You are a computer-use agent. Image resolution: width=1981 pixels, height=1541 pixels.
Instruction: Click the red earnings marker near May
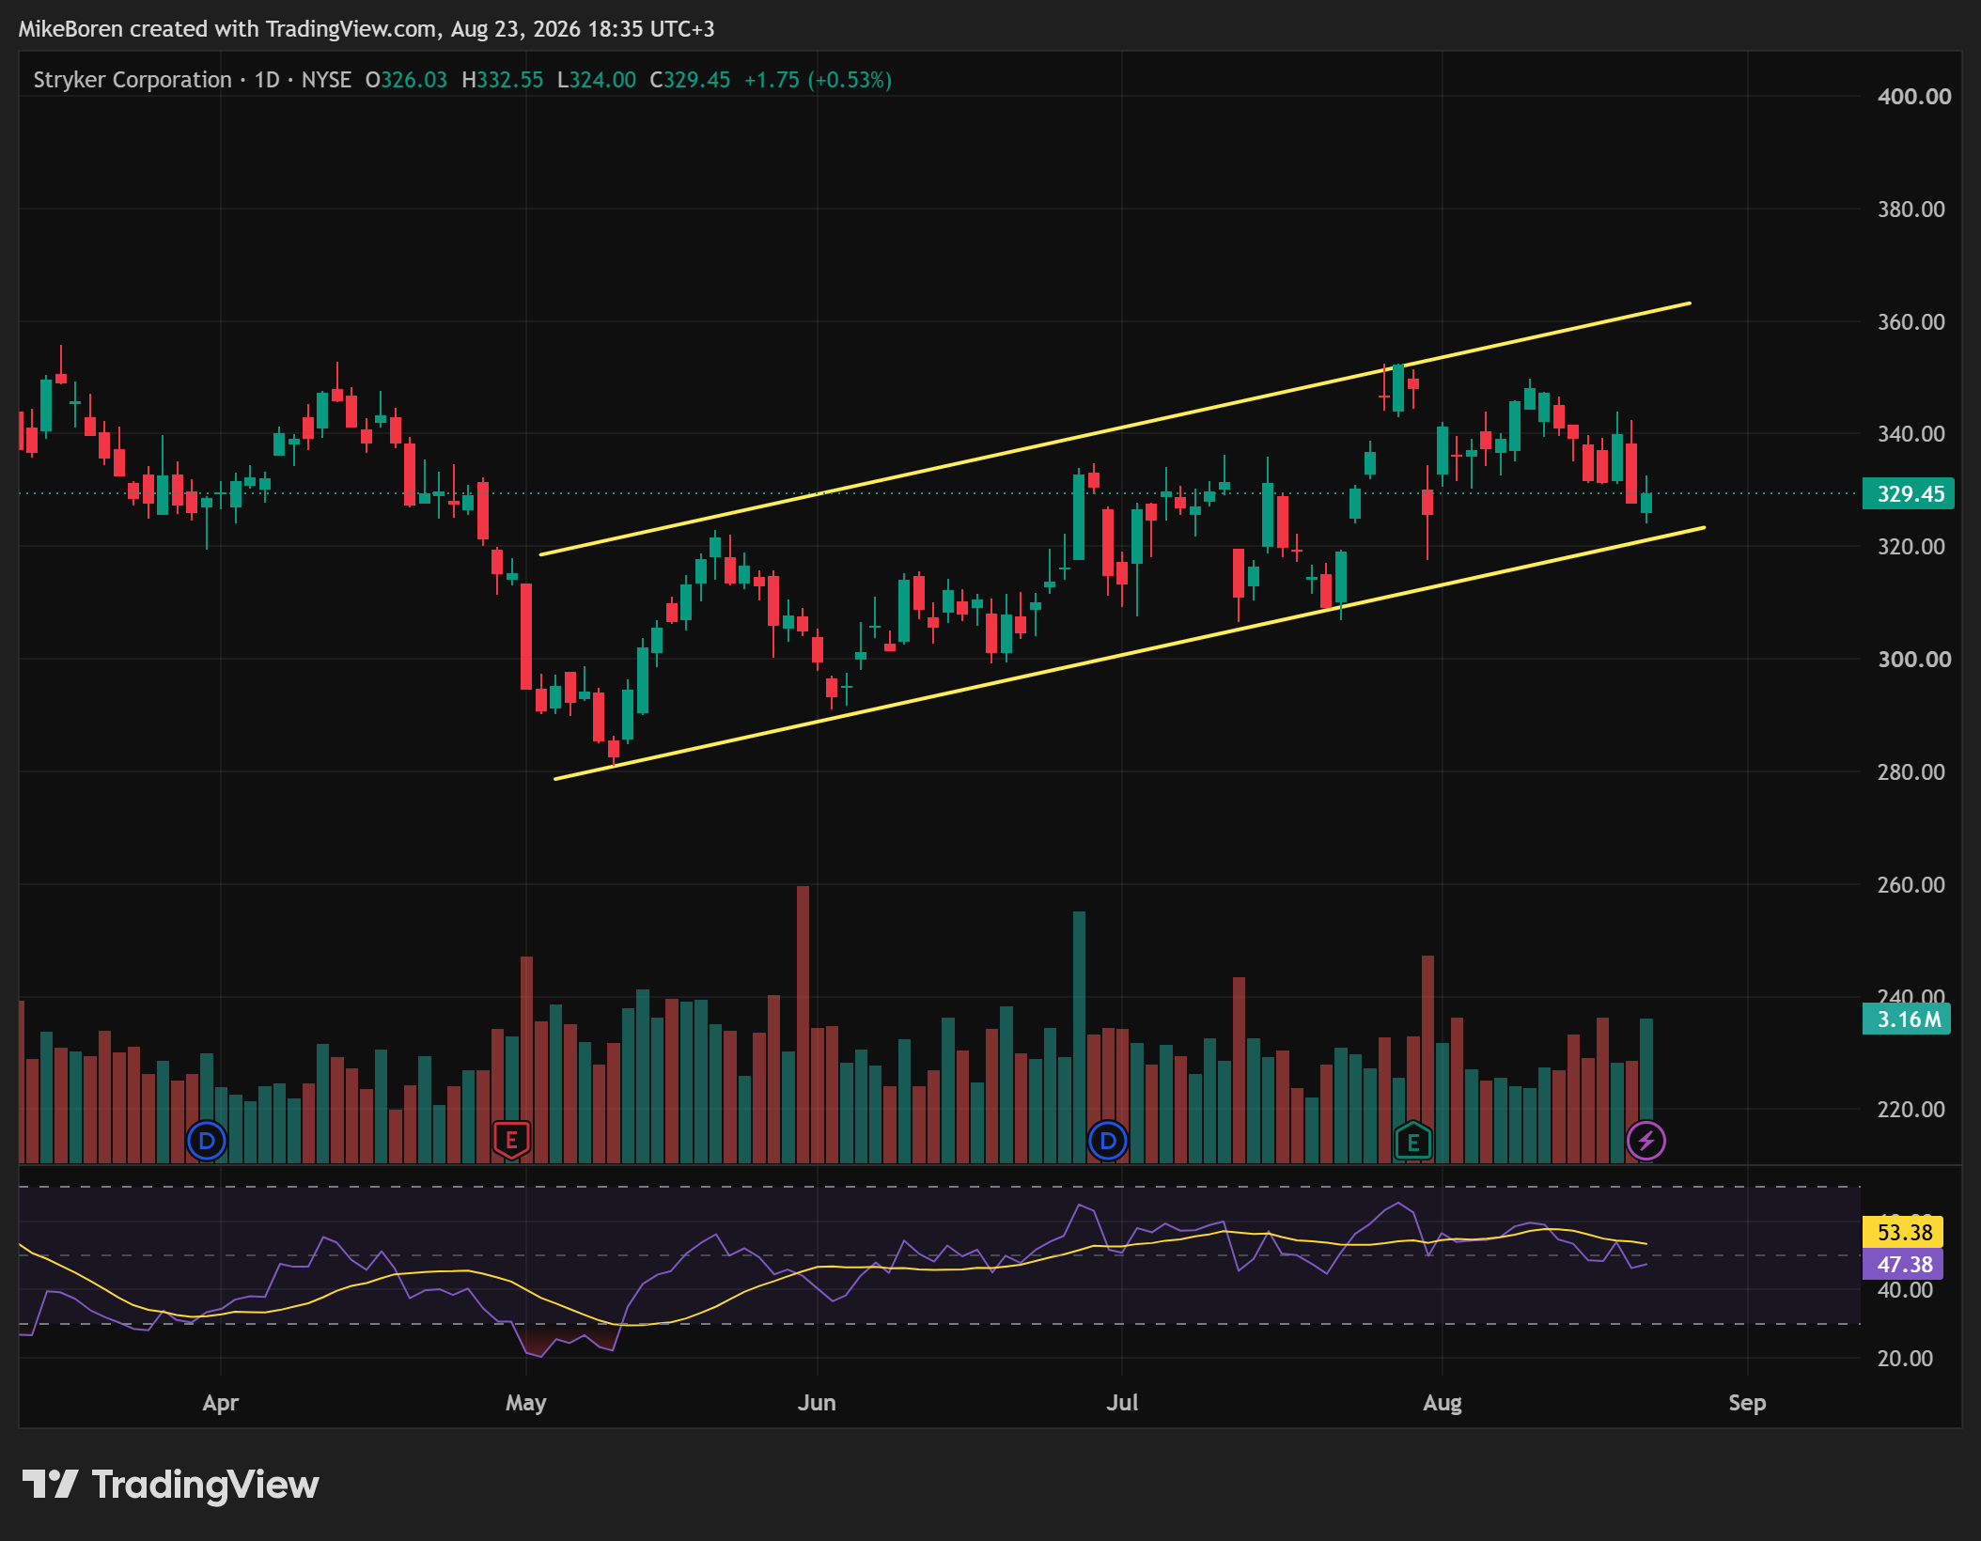(511, 1141)
